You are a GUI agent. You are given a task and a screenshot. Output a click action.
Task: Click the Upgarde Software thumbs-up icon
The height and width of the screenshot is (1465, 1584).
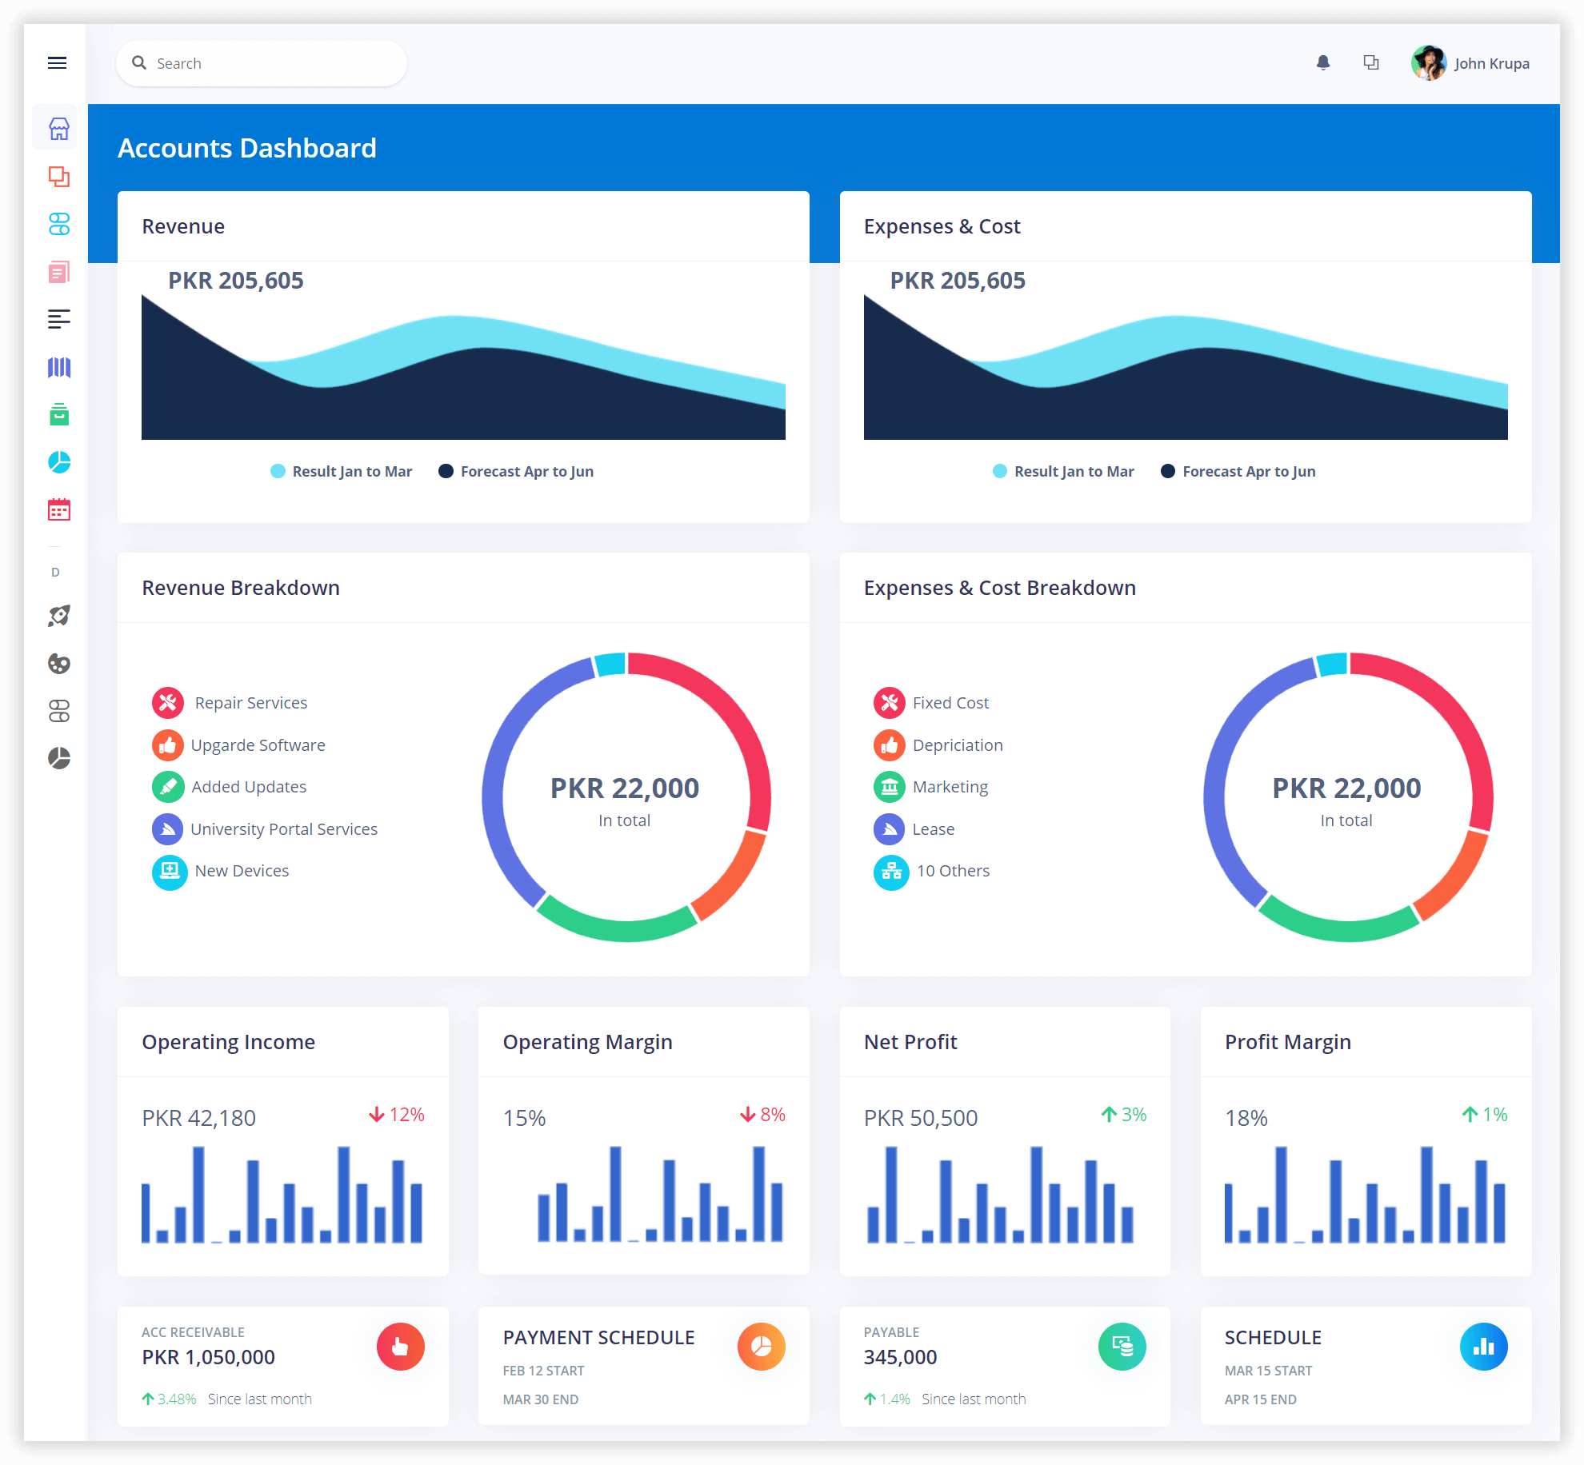[168, 745]
